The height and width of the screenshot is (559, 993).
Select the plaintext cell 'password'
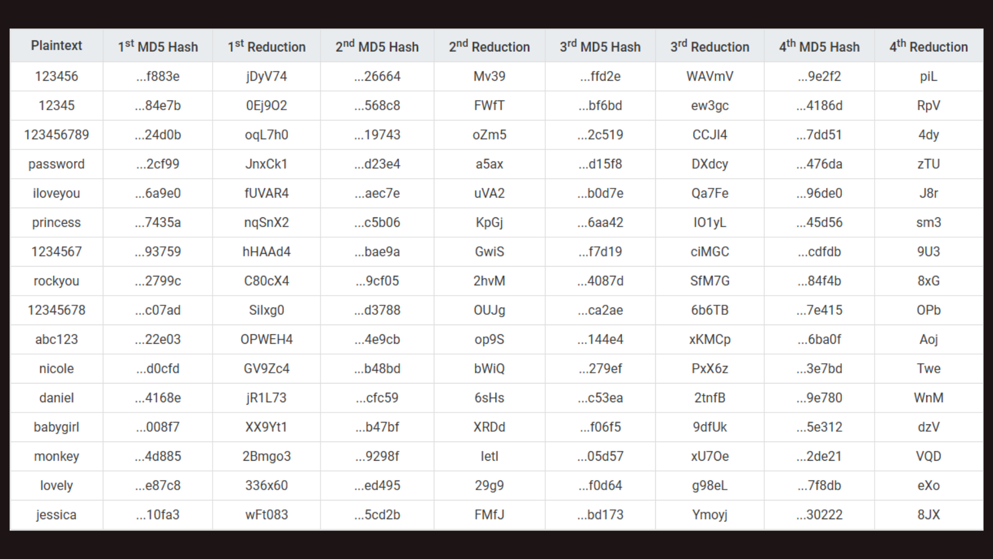click(x=56, y=164)
